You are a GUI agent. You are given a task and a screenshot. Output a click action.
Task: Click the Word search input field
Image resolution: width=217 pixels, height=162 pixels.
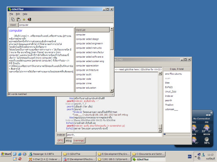point(66,25)
